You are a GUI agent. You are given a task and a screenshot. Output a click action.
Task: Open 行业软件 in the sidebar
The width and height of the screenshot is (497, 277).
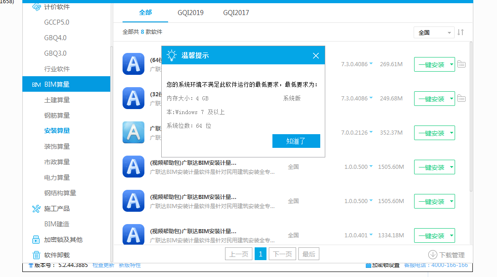[57, 69]
